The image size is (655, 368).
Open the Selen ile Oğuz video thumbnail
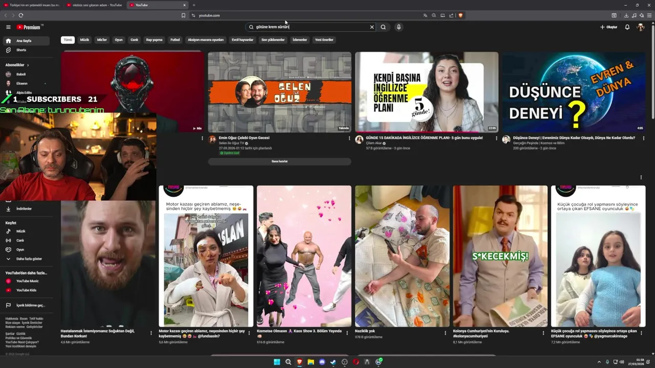click(279, 92)
